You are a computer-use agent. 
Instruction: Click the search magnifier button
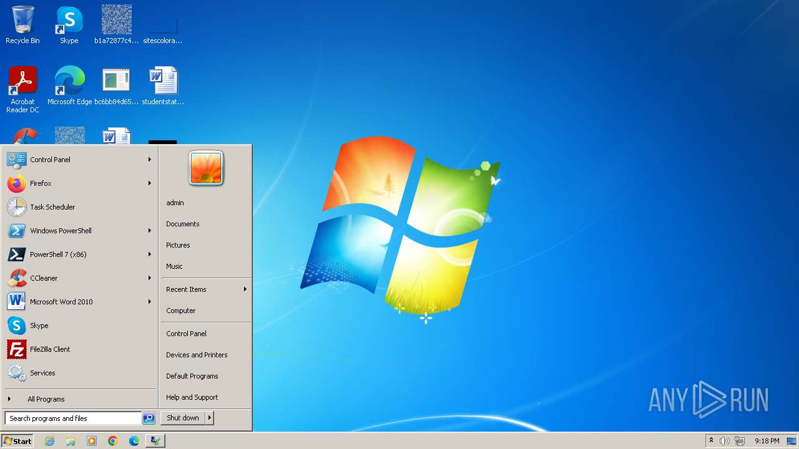(149, 418)
